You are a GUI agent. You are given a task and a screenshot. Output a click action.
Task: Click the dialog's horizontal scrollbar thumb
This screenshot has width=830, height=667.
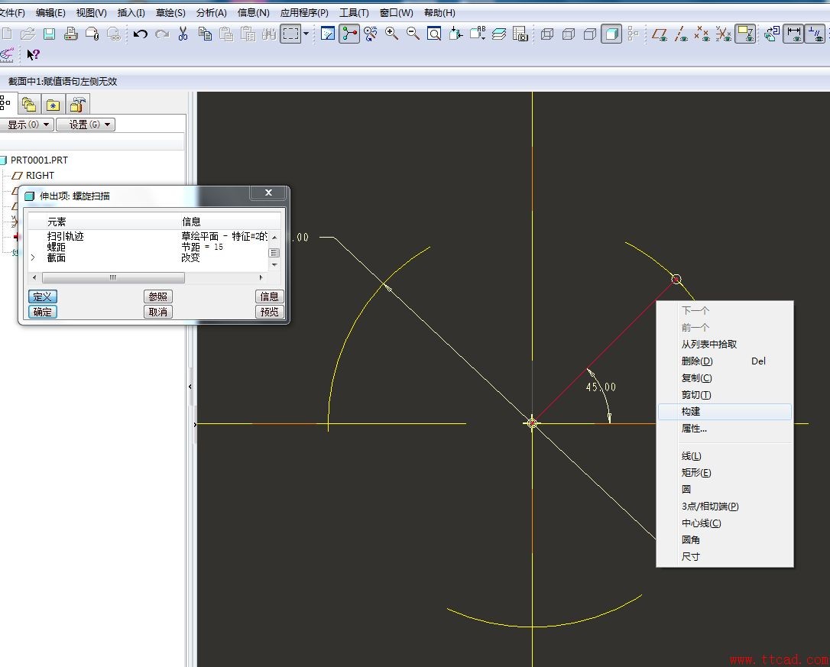[x=113, y=277]
